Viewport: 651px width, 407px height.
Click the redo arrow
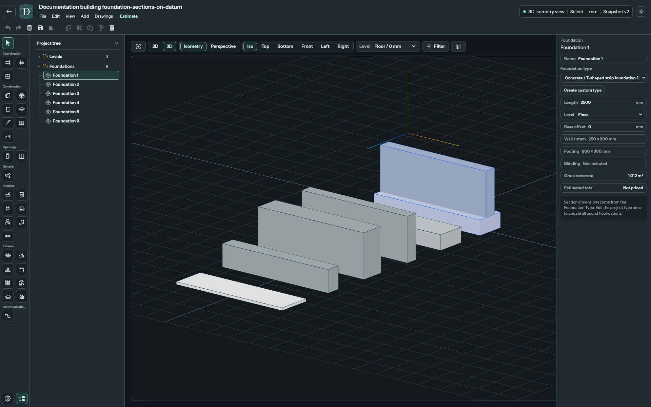[x=19, y=28]
